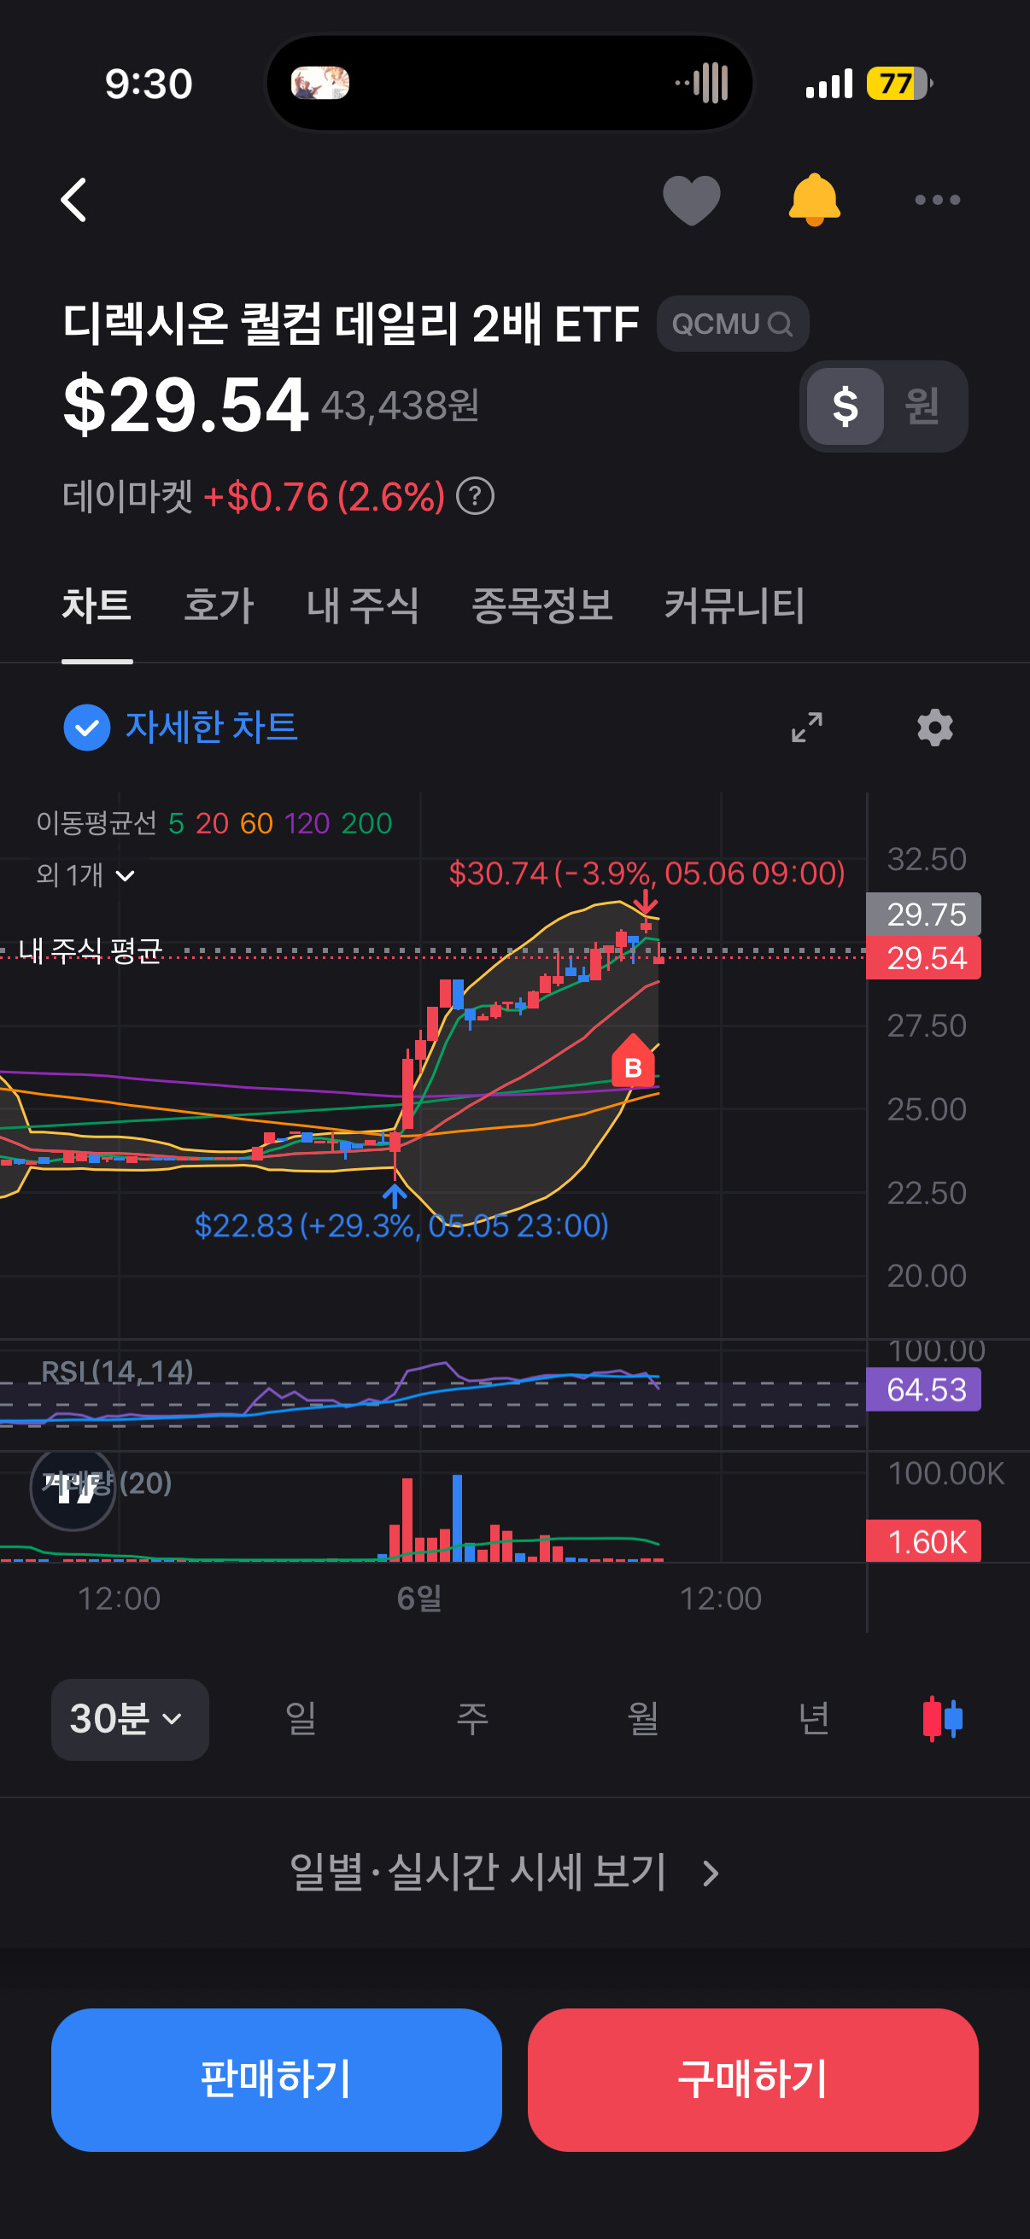The image size is (1030, 2239).
Task: Tap the 내 주식 평균 line label
Action: pos(91,950)
